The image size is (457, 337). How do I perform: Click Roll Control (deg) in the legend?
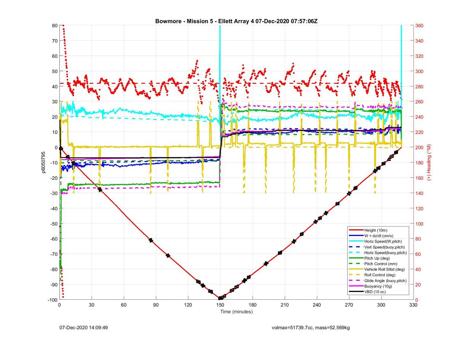click(380, 275)
